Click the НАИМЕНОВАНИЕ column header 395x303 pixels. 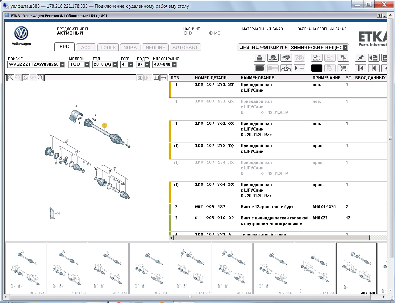pyautogui.click(x=257, y=78)
